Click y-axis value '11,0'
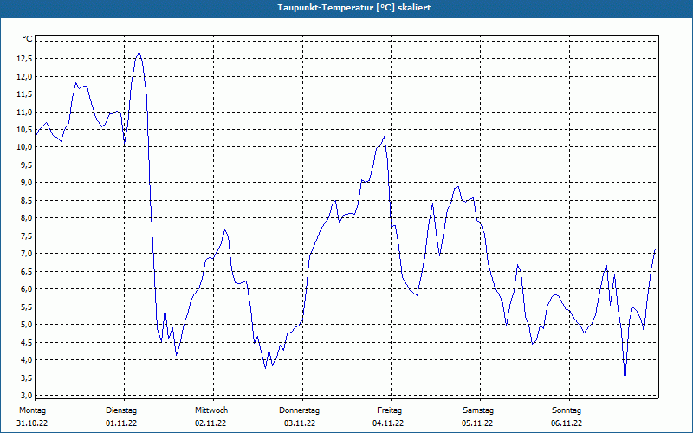This screenshot has height=433, width=693. (x=24, y=112)
